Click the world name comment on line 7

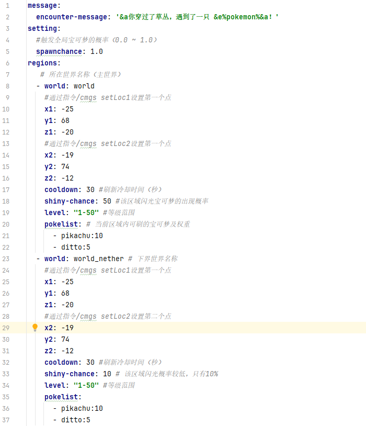tap(81, 74)
